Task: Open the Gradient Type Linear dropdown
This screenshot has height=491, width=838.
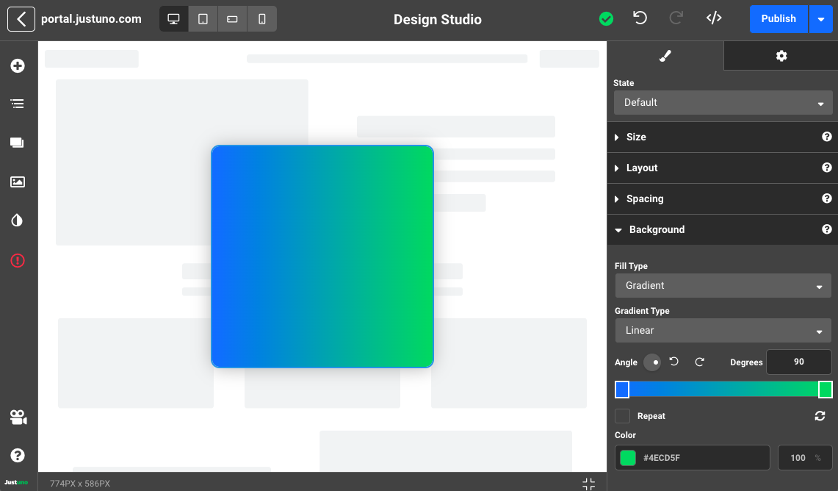Action: [723, 330]
